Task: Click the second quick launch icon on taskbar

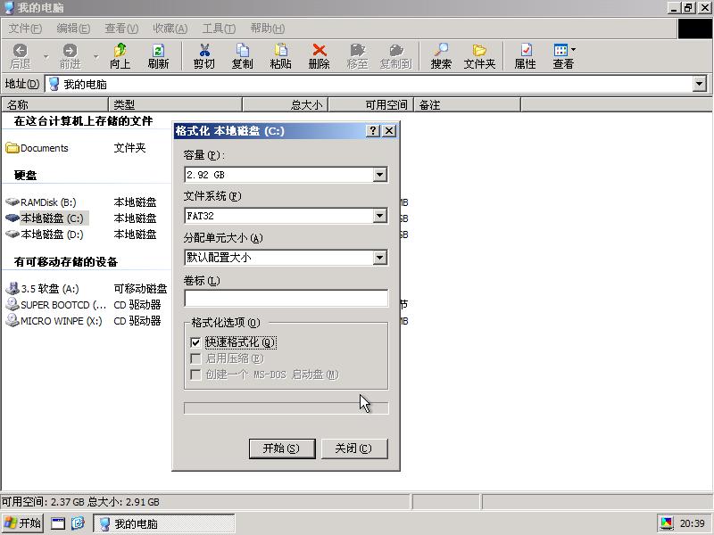Action: (78, 523)
